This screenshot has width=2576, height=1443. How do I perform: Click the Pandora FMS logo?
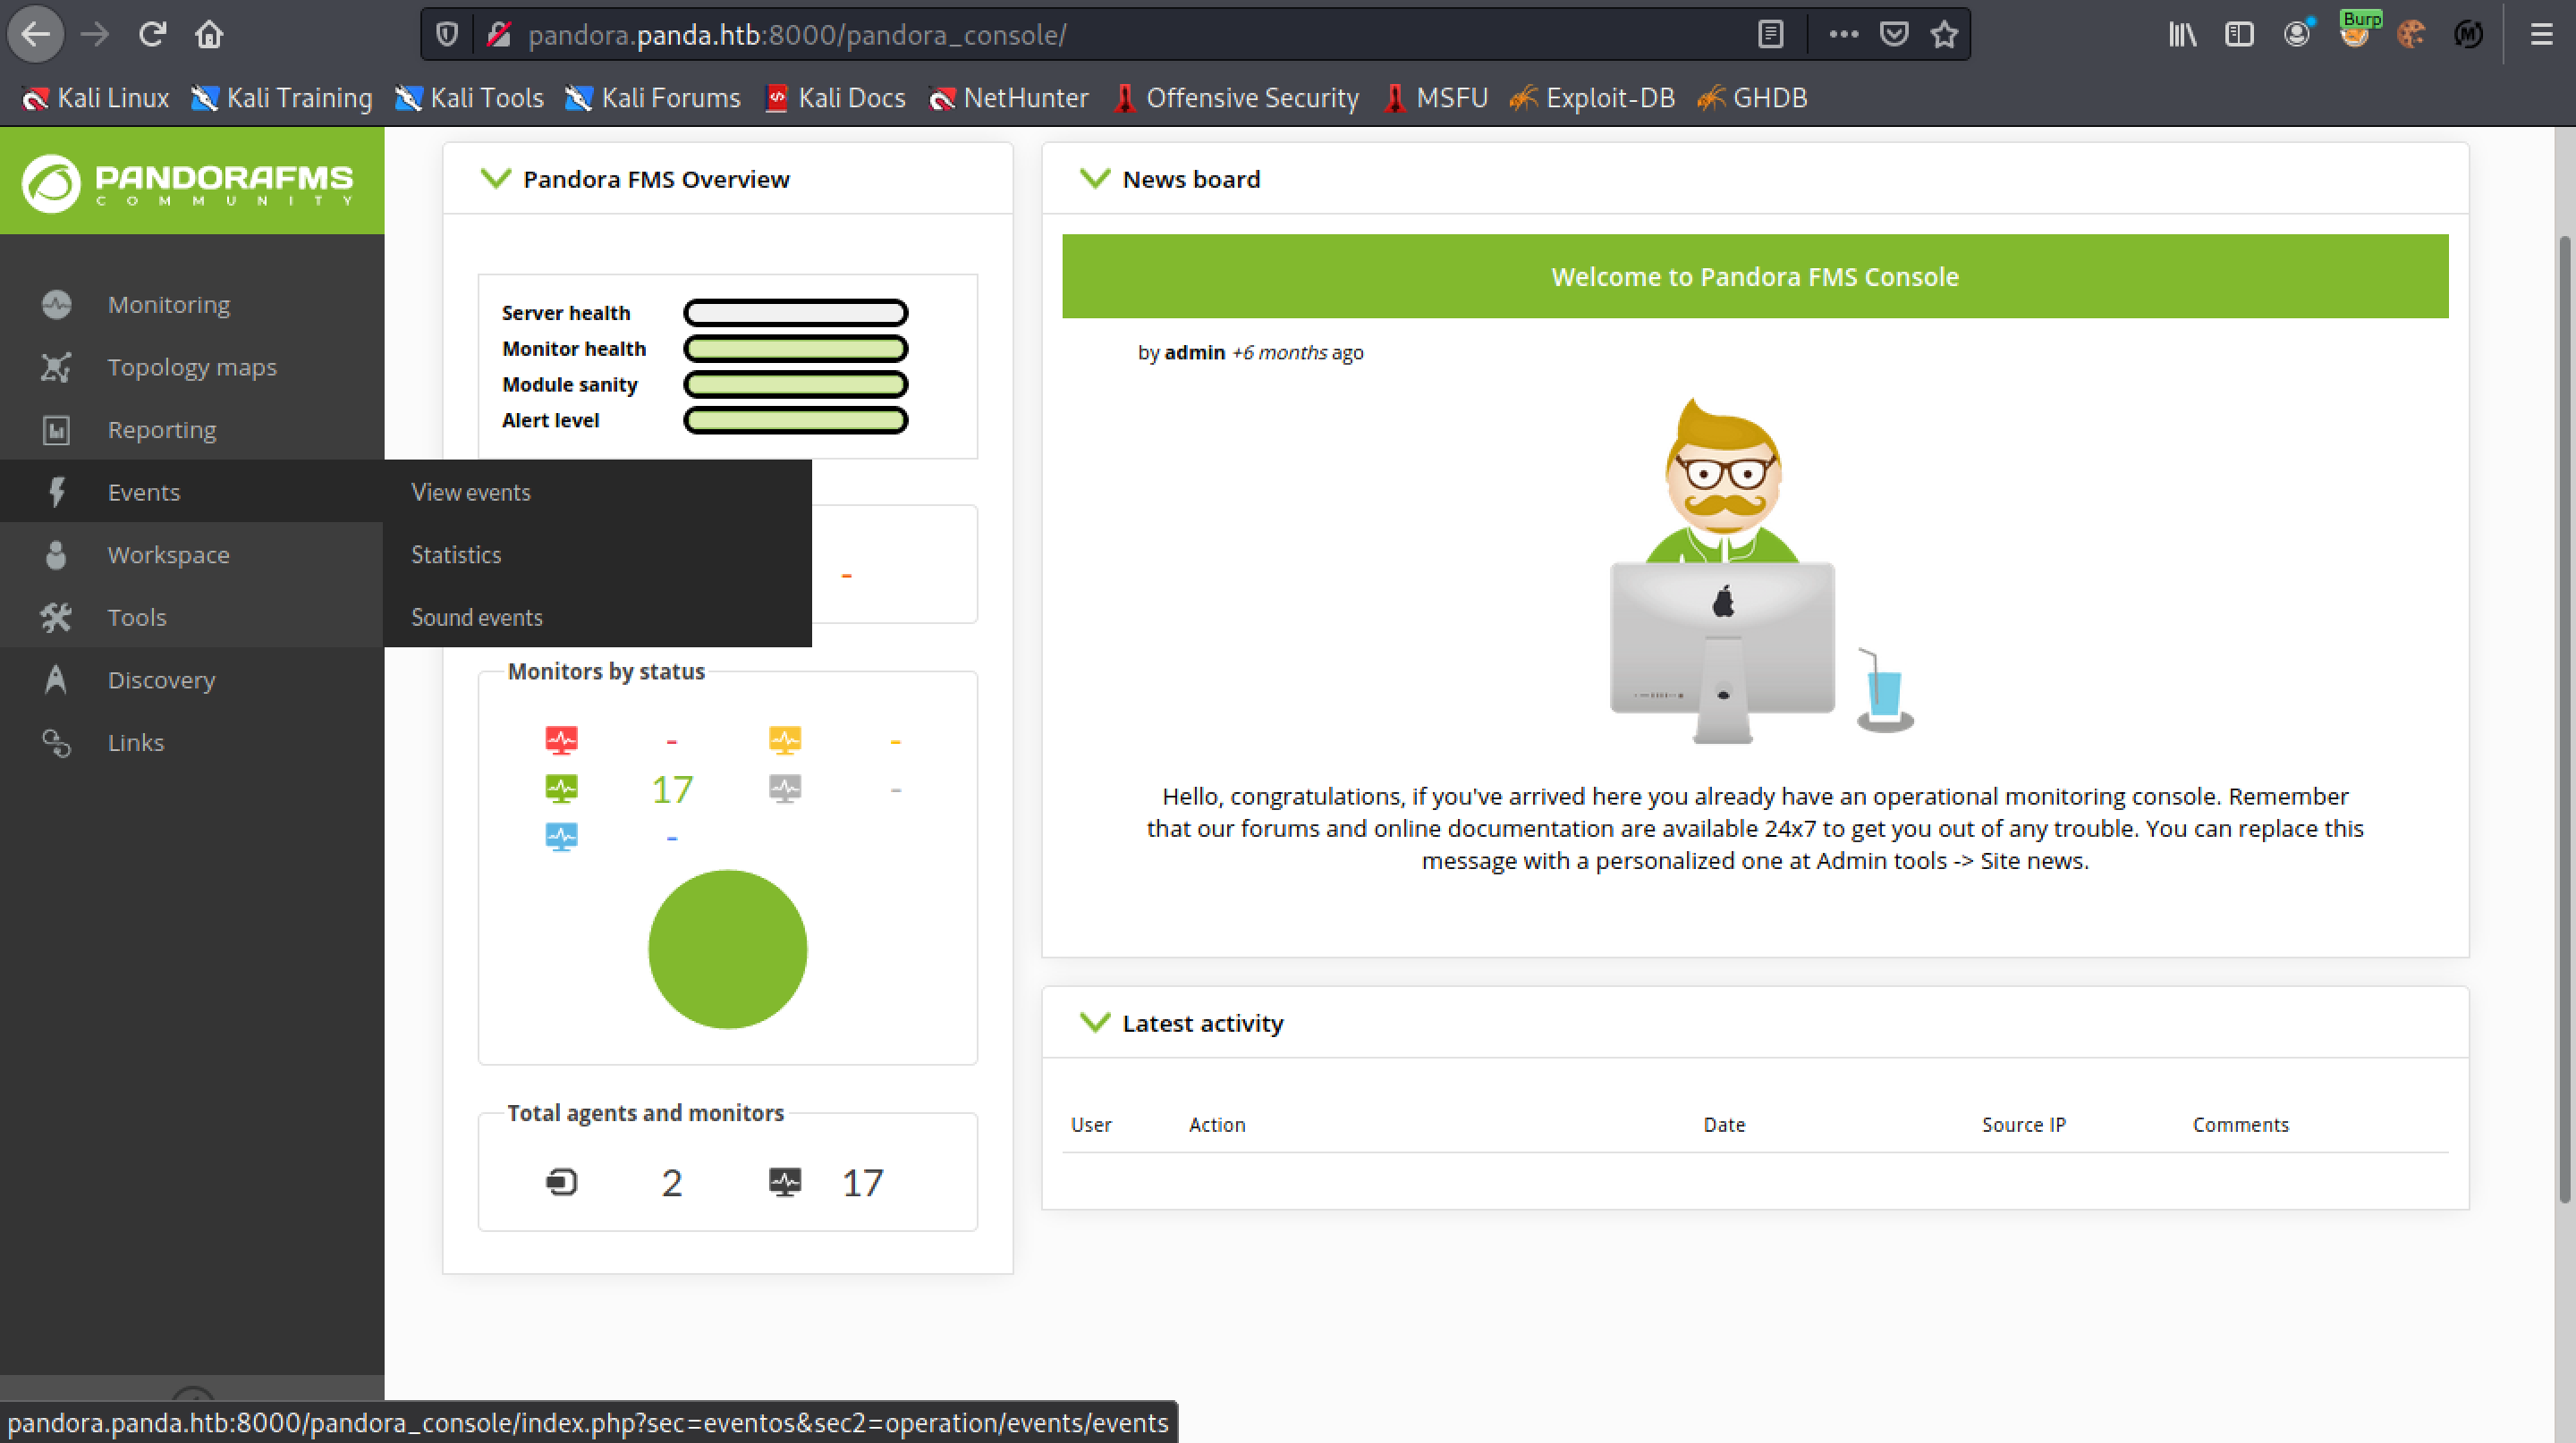pyautogui.click(x=188, y=183)
